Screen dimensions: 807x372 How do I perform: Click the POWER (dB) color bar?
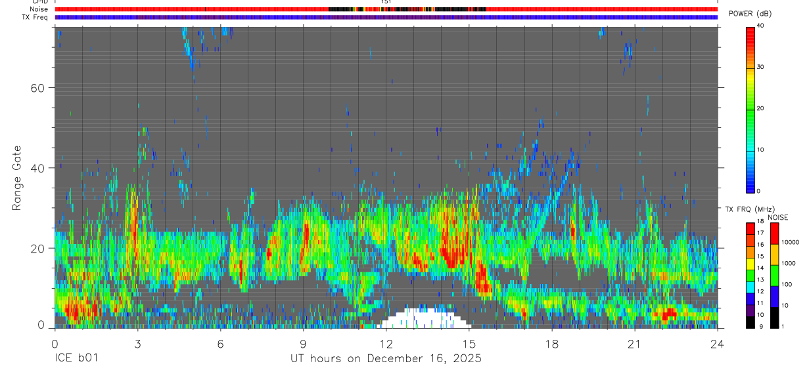pos(750,109)
